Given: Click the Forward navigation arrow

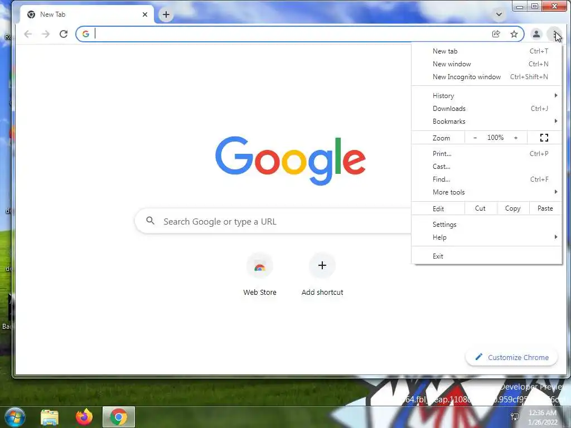Looking at the screenshot, I should (x=46, y=34).
